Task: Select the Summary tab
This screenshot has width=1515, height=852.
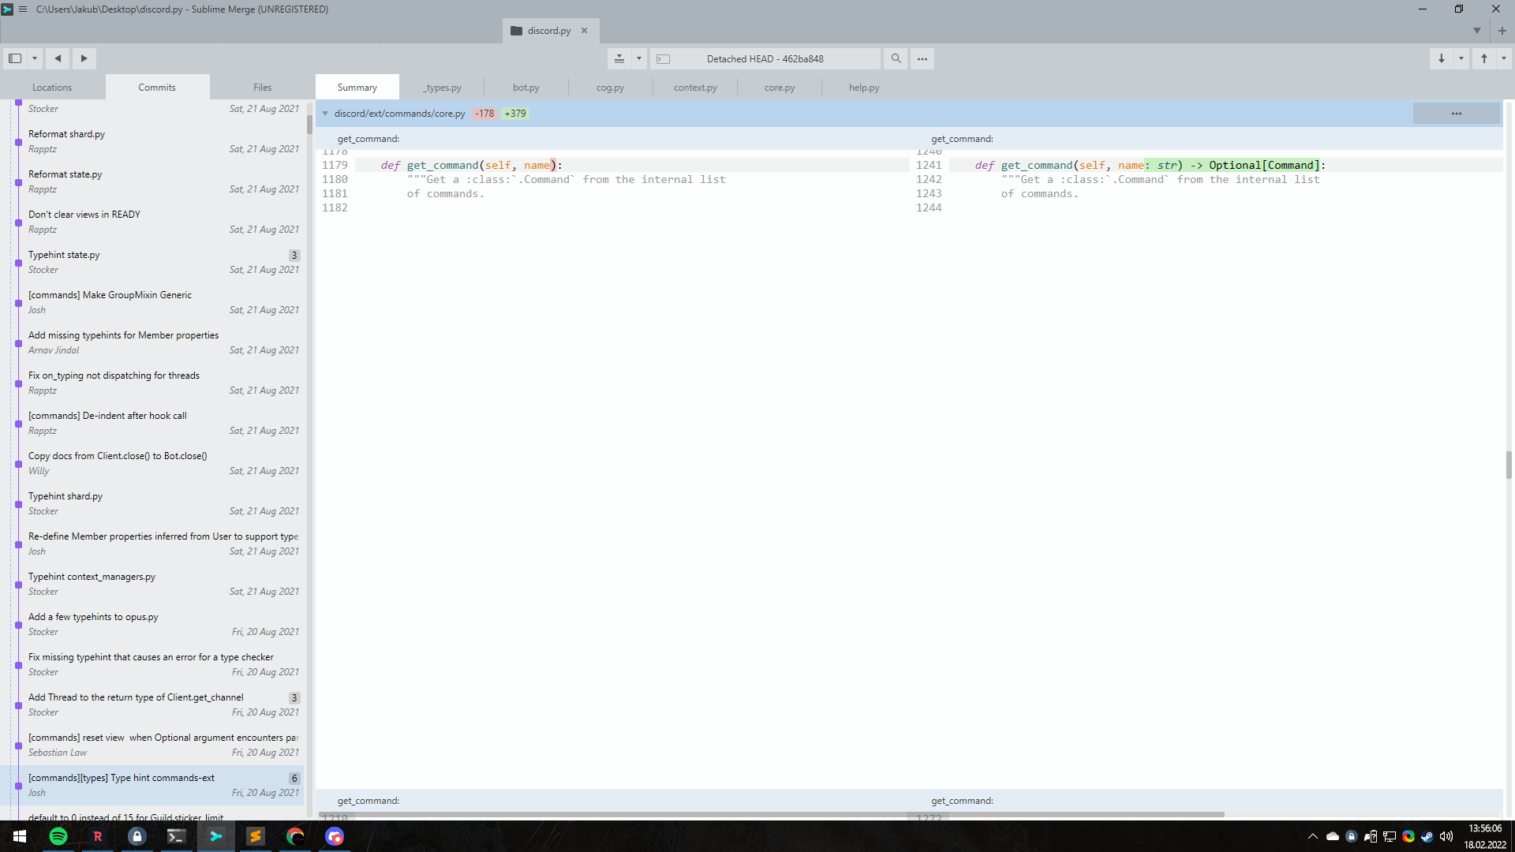Action: pyautogui.click(x=357, y=88)
